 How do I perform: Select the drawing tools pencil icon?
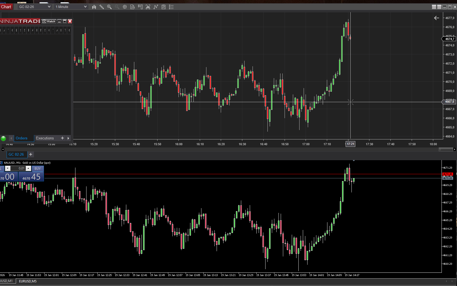102,7
